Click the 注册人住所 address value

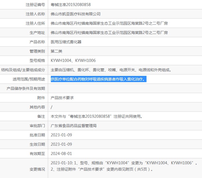109,23
